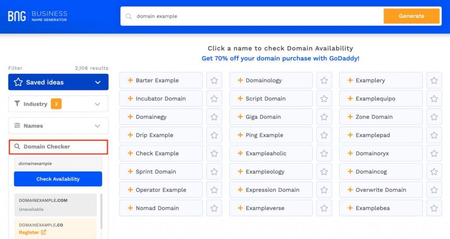
Task: Open the Domain Checker panel header
Action: pyautogui.click(x=58, y=147)
